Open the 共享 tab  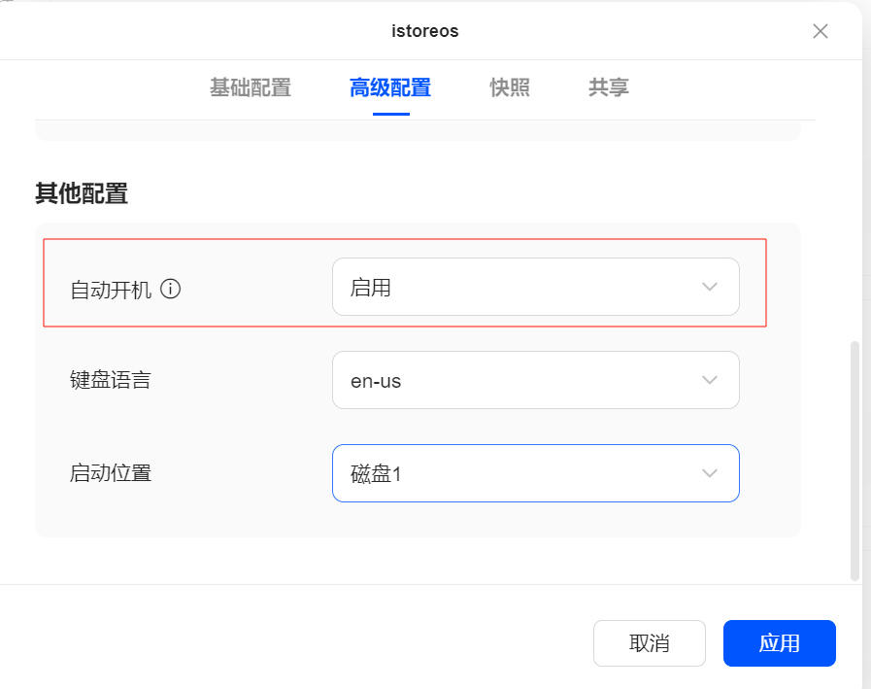[x=608, y=87]
